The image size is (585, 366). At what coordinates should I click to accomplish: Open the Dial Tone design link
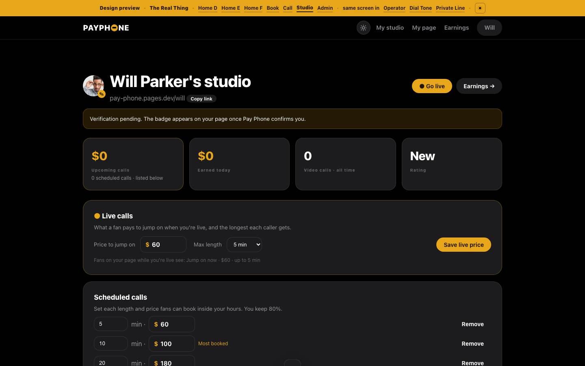(x=420, y=8)
